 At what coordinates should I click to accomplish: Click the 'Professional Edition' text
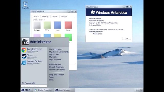point(95,25)
